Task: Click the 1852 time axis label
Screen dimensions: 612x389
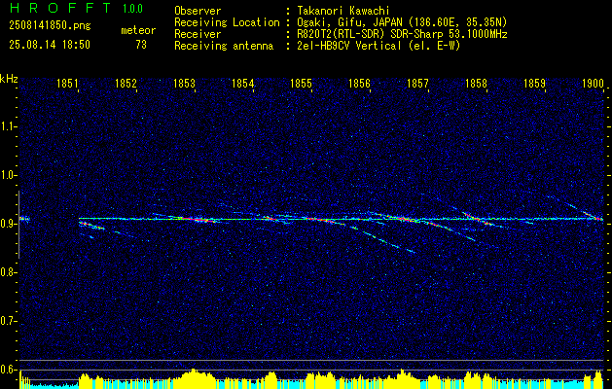Action: pyautogui.click(x=126, y=84)
